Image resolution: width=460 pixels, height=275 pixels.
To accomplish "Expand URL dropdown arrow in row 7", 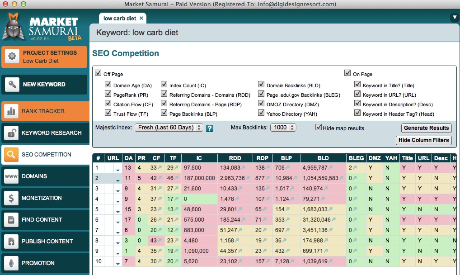I will (117, 232).
